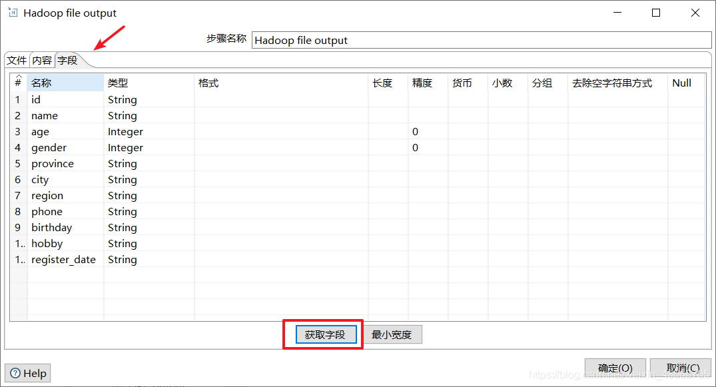
Task: Click the String type cell for id
Action: (149, 100)
